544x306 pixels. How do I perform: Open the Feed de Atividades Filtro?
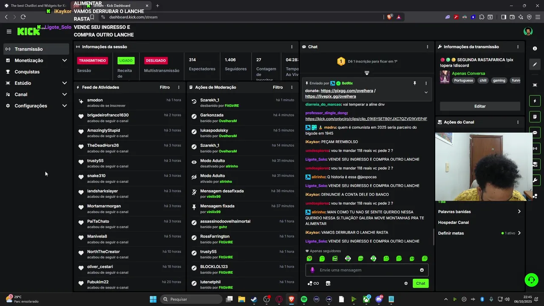(164, 87)
